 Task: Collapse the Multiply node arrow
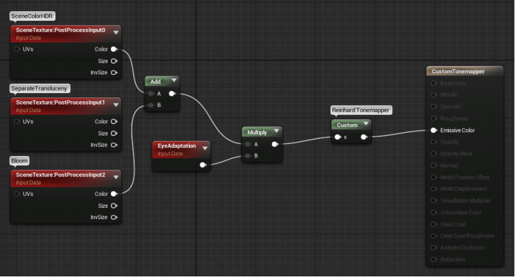click(x=276, y=131)
